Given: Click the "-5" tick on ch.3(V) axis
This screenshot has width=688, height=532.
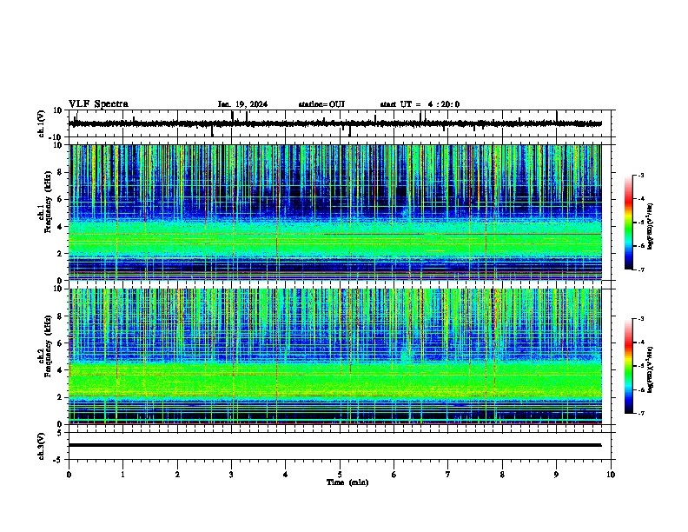Looking at the screenshot, I should tap(59, 460).
